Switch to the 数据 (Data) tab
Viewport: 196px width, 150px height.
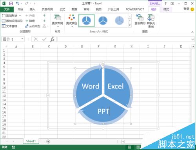74,9
